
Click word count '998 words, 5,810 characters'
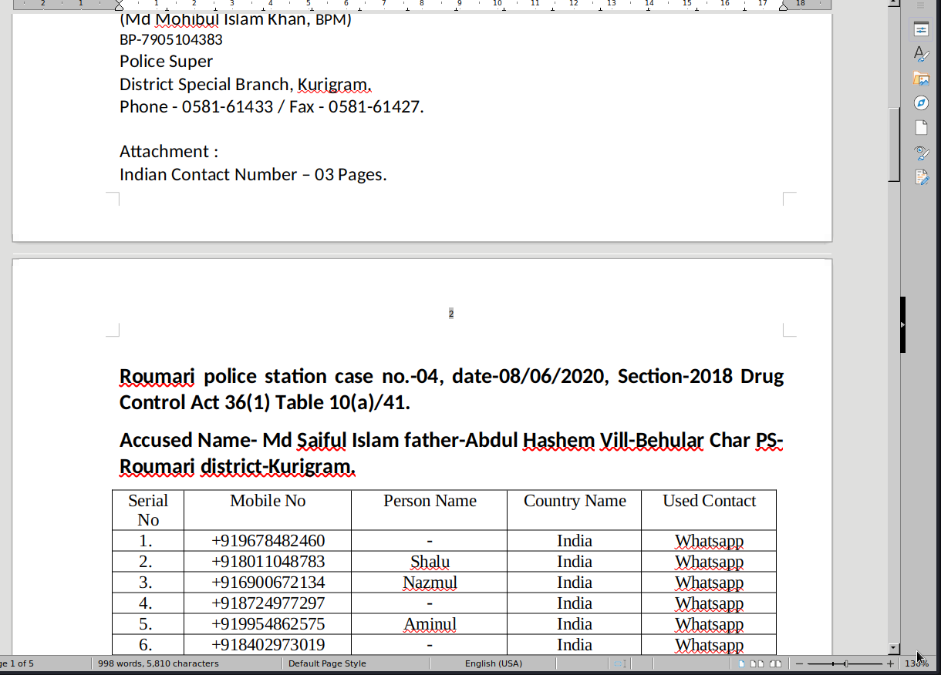pos(158,663)
